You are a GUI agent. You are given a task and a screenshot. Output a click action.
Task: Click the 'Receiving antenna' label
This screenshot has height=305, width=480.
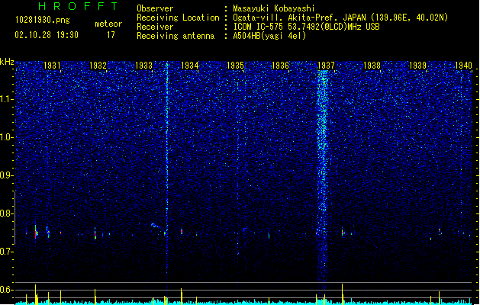tap(176, 36)
